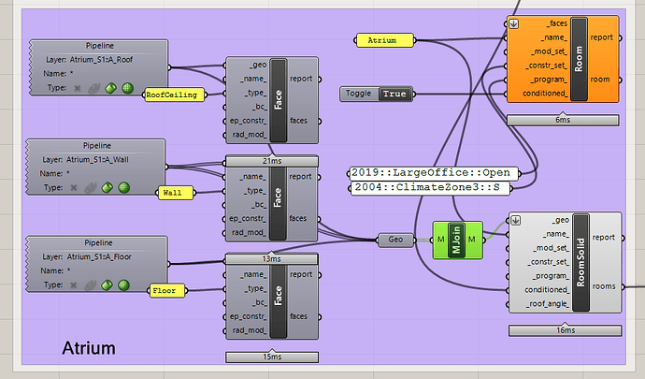Click the A_Roof Pipeline title

point(99,46)
